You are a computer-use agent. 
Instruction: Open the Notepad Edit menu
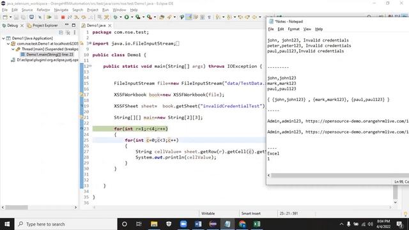pyautogui.click(x=281, y=29)
